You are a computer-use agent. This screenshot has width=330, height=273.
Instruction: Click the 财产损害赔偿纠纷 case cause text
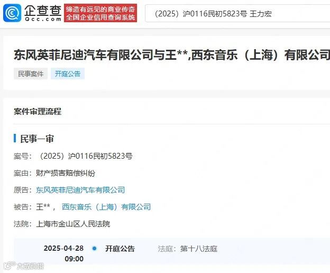coord(66,173)
